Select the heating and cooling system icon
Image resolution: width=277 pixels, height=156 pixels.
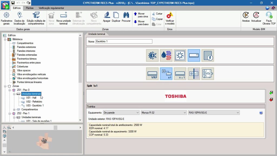[x=152, y=55]
